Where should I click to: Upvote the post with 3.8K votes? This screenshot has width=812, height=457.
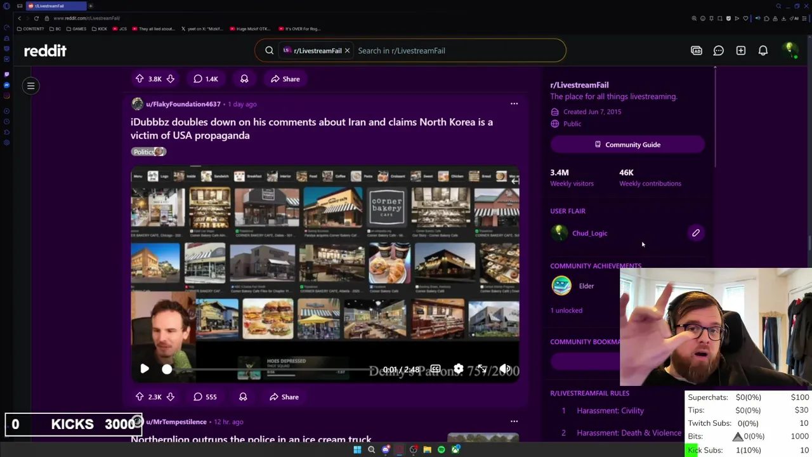(140, 79)
